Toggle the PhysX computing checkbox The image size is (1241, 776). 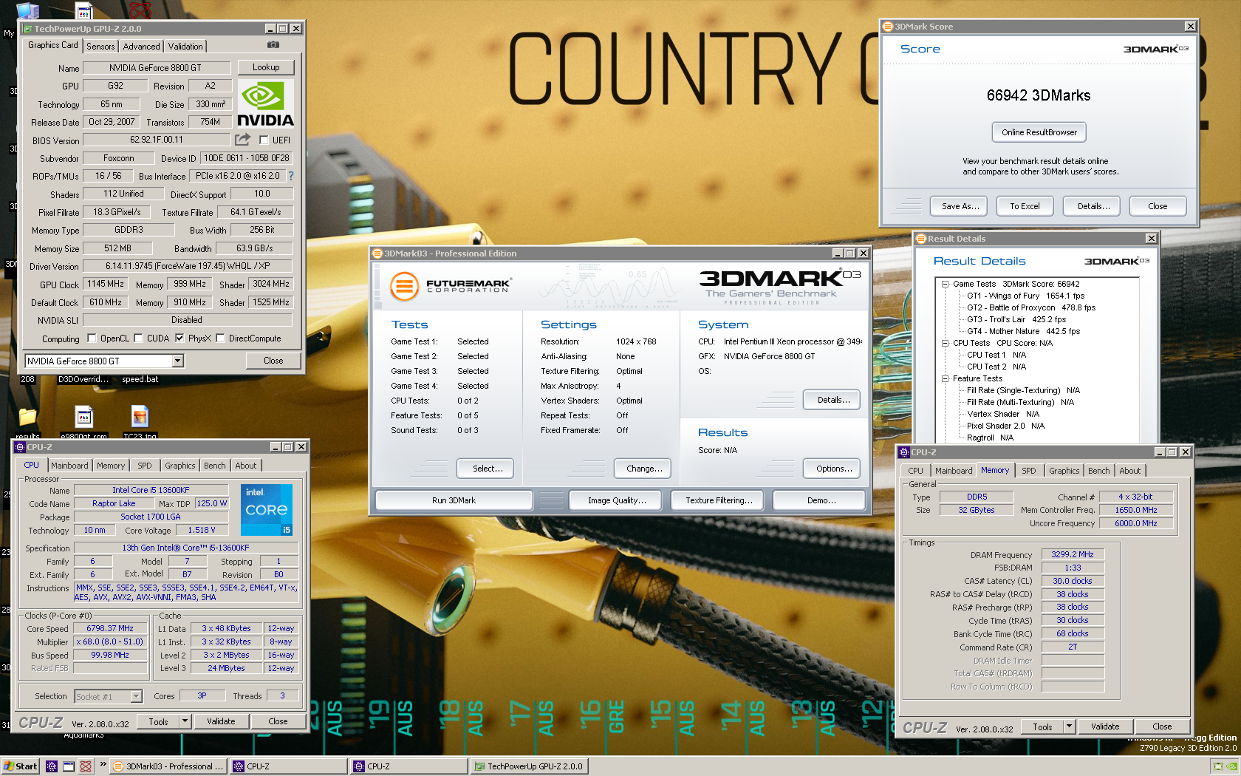click(180, 338)
